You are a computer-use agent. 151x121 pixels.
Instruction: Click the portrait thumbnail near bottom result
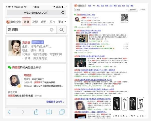coord(81,105)
